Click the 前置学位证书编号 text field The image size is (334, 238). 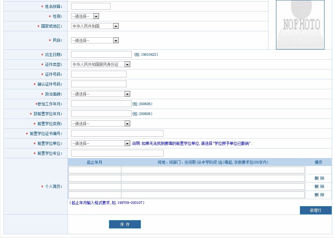[x=117, y=133]
